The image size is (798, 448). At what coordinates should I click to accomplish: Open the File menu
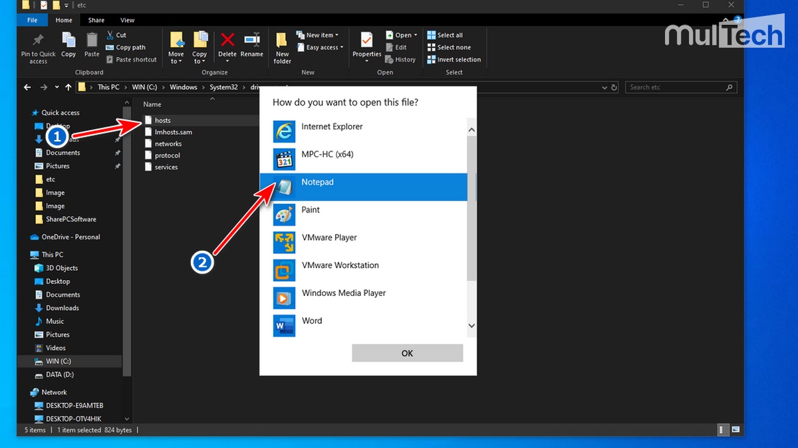point(31,20)
